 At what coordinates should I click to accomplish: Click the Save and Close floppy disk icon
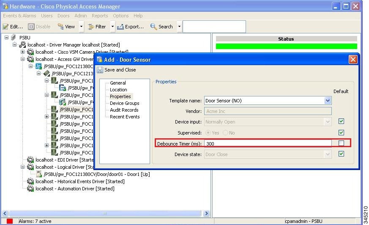(100, 70)
